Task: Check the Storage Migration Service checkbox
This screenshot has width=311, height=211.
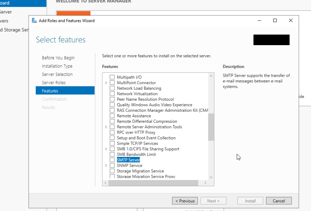Action: pos(112,171)
